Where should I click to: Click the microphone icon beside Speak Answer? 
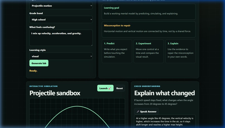coord(138,112)
